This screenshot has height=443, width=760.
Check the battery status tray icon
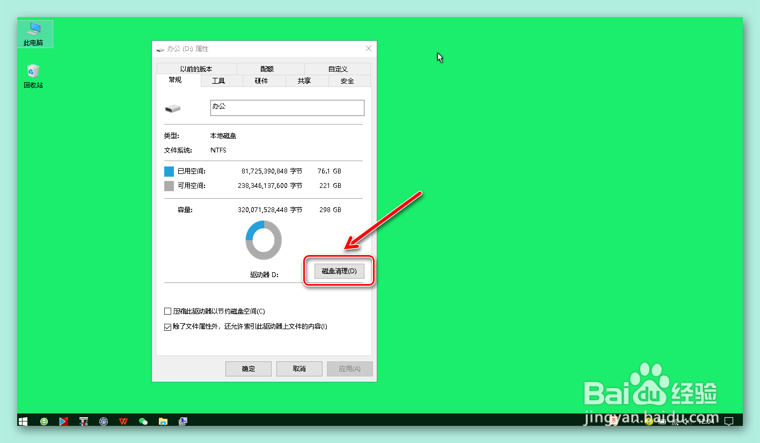(662, 422)
